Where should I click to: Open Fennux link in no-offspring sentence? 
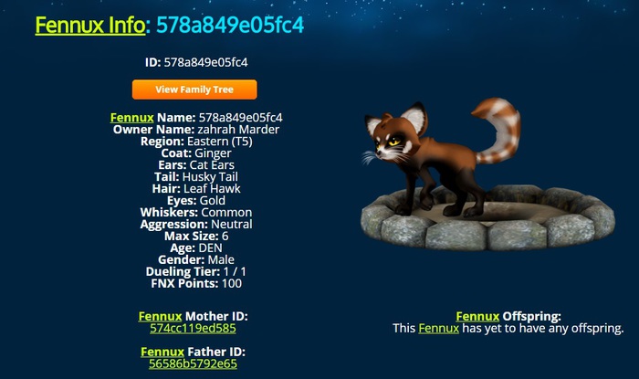point(438,329)
